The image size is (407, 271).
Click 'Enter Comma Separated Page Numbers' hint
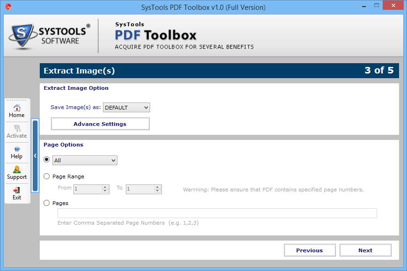click(x=111, y=223)
